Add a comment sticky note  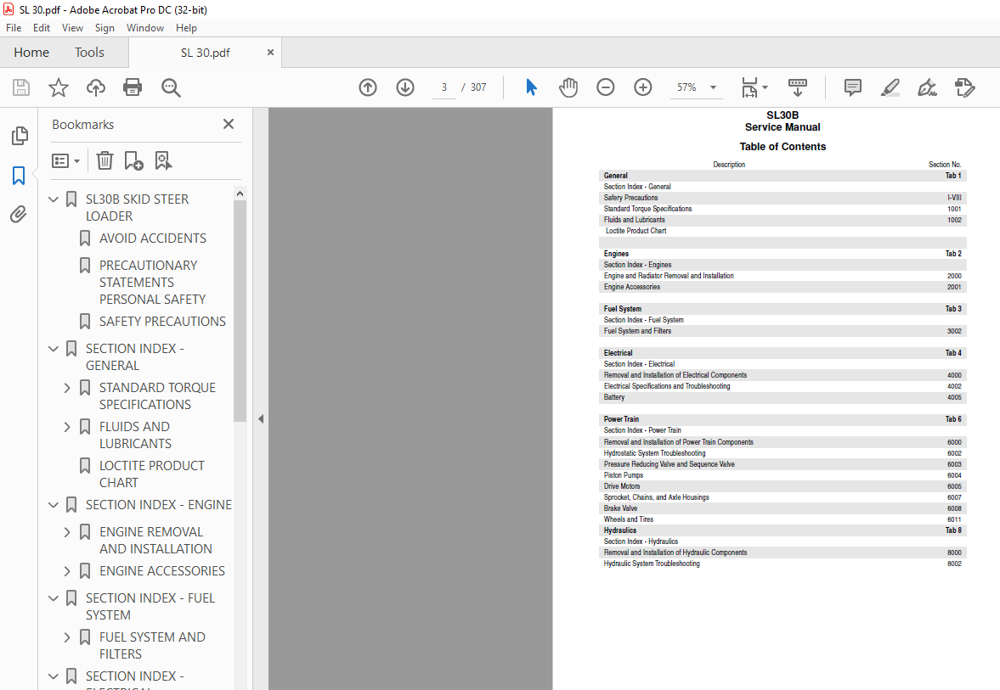(853, 87)
